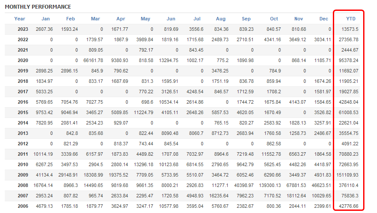Viewport: 377px width, 213px height.
Task: Click the Dec column header
Action: click(324, 19)
